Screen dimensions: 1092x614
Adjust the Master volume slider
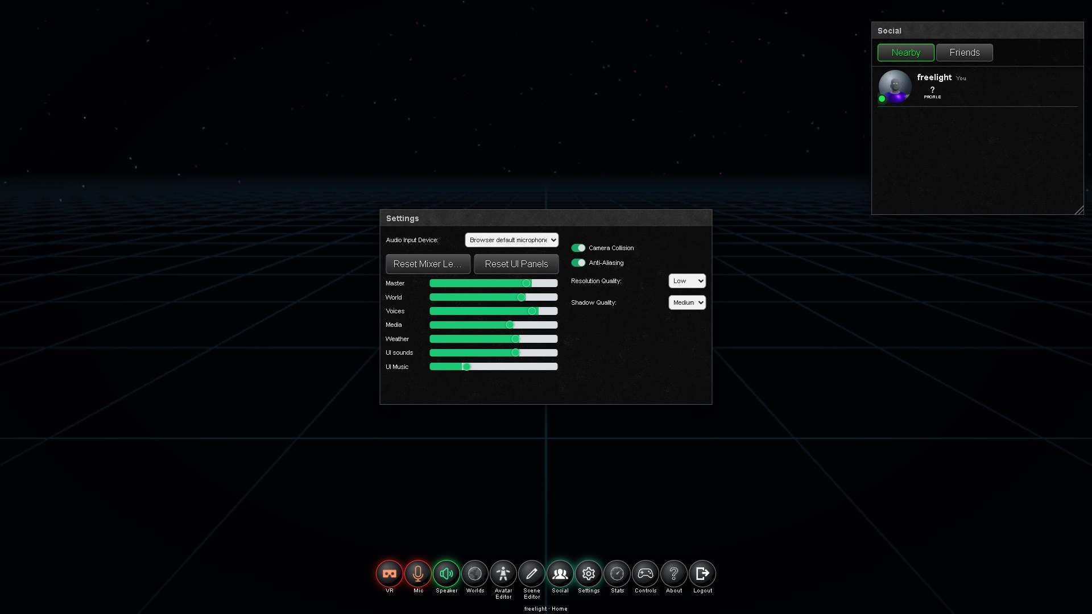tap(494, 283)
